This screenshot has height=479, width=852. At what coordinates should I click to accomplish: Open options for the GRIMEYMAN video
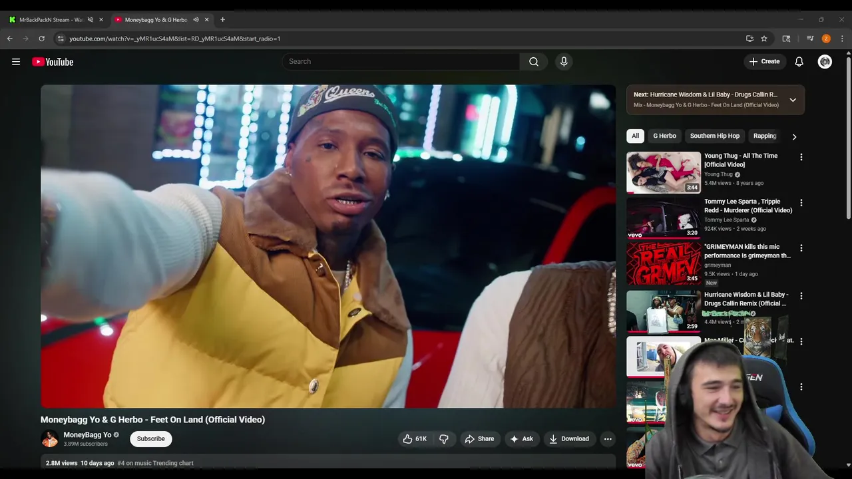801,248
